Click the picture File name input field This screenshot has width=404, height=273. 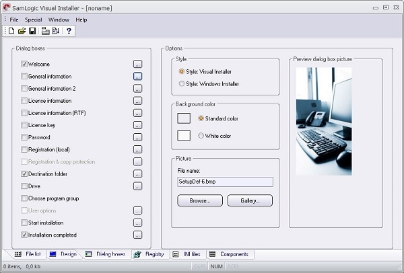click(225, 182)
